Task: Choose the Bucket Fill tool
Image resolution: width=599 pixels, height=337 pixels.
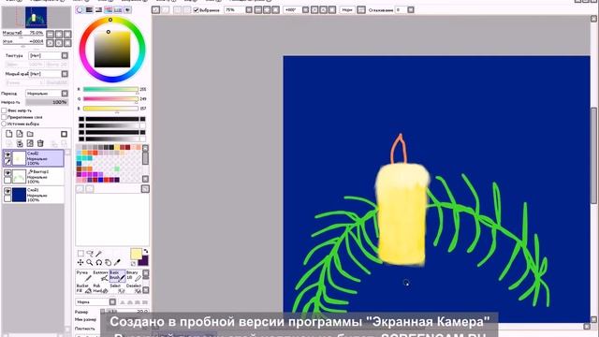Action: pyautogui.click(x=84, y=288)
